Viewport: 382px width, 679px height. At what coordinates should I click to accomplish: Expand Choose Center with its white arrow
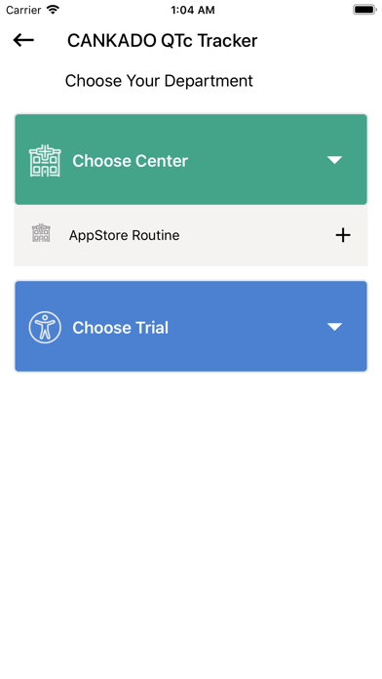[334, 160]
